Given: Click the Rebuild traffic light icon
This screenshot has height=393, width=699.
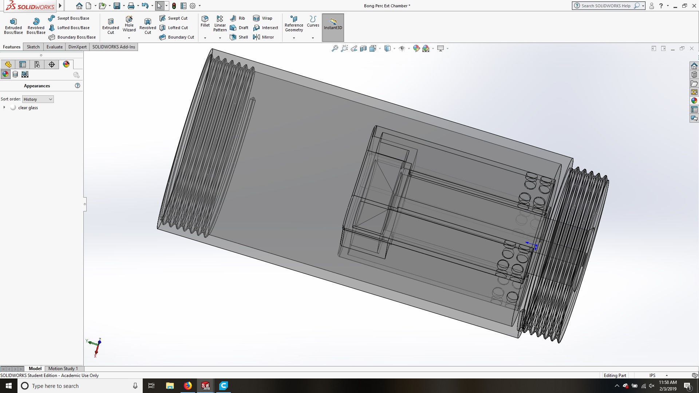Looking at the screenshot, I should coord(174,6).
